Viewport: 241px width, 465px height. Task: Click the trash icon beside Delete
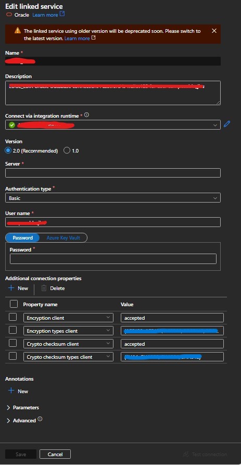coord(44,288)
